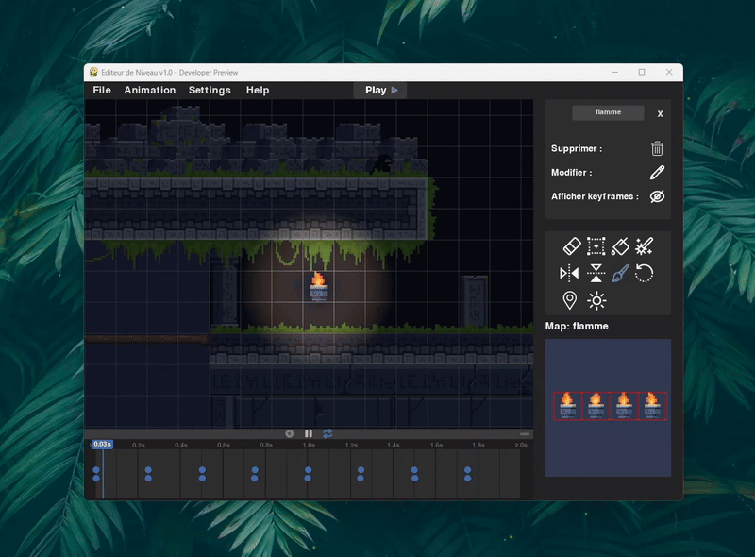Click the Play button

(380, 90)
